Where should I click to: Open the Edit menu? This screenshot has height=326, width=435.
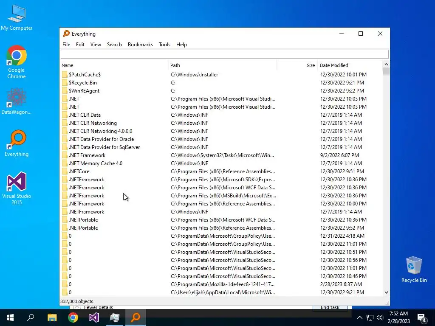(x=80, y=44)
